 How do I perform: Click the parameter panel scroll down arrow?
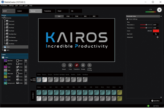click(161, 97)
